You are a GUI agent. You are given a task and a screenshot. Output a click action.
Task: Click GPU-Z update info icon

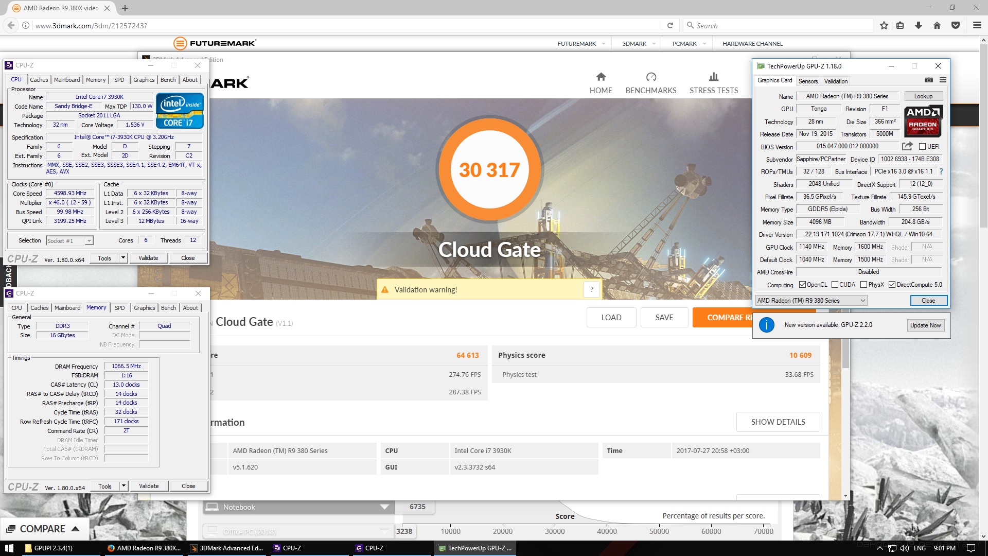tap(766, 325)
